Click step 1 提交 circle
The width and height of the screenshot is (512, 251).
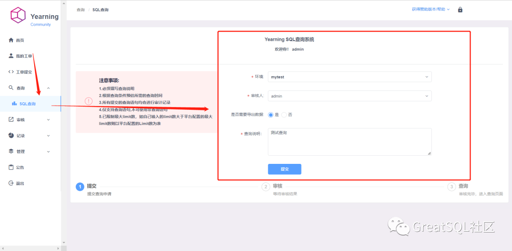tap(80, 187)
